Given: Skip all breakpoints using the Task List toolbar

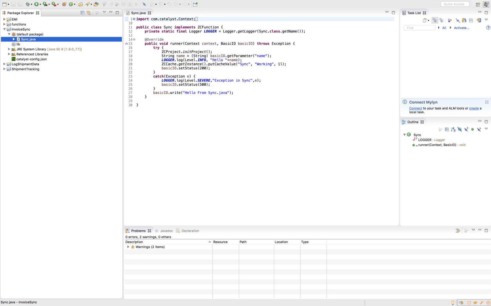Looking at the screenshot, I should 458,20.
